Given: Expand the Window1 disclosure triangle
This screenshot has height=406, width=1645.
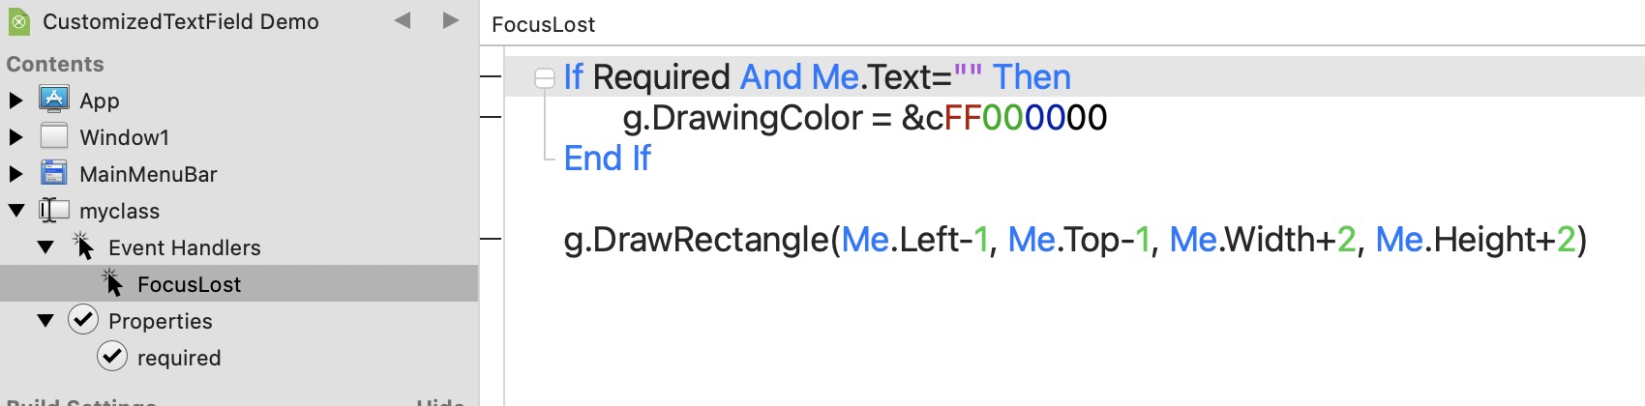Looking at the screenshot, I should (x=15, y=136).
